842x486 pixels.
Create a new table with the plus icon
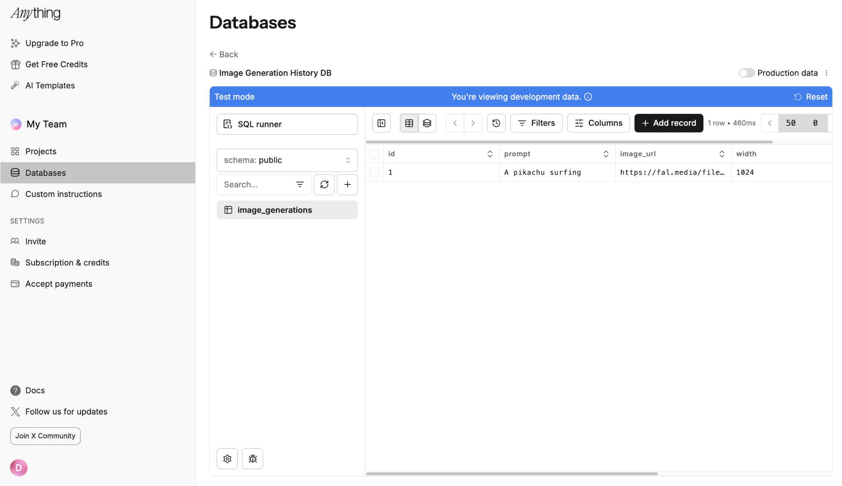pyautogui.click(x=347, y=184)
